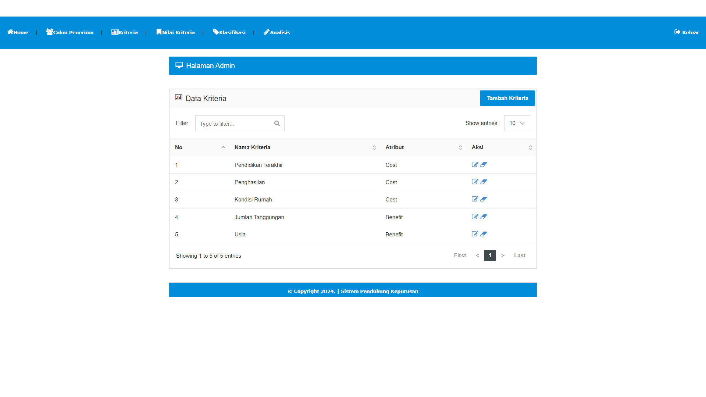706x397 pixels.
Task: Sort table by Aksi column
Action: pos(501,147)
